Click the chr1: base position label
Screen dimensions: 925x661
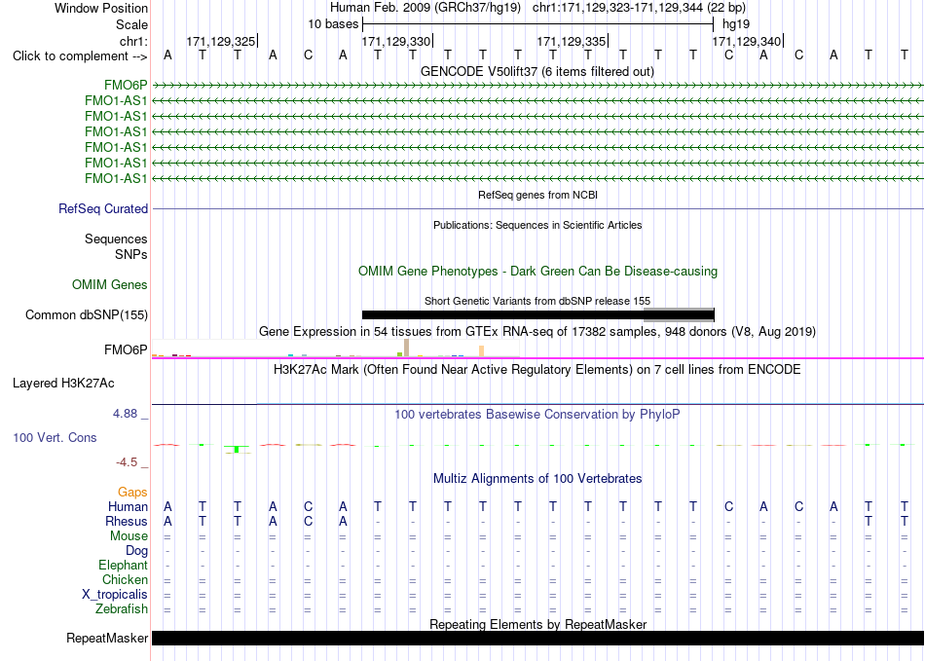134,41
